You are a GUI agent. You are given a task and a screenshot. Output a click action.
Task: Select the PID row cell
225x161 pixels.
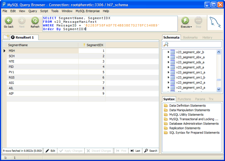(x=43, y=67)
